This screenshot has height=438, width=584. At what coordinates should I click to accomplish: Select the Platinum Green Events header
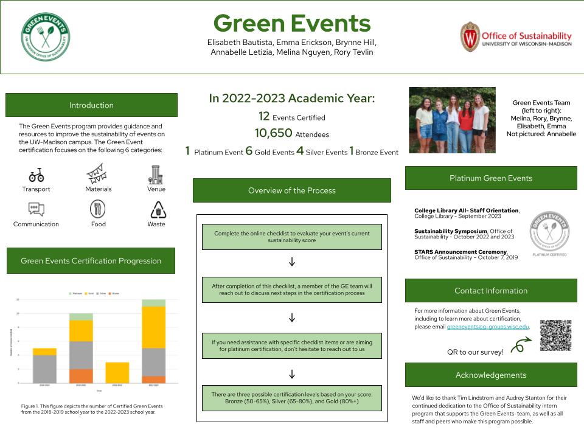tap(491, 178)
